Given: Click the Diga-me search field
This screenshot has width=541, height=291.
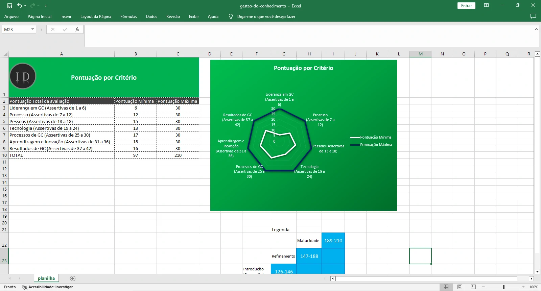Looking at the screenshot, I should (266, 16).
